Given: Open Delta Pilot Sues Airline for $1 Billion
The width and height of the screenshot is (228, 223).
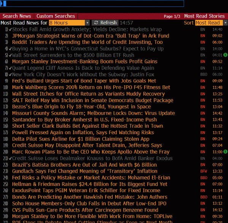Looking at the screenshot, I should pos(81,139).
